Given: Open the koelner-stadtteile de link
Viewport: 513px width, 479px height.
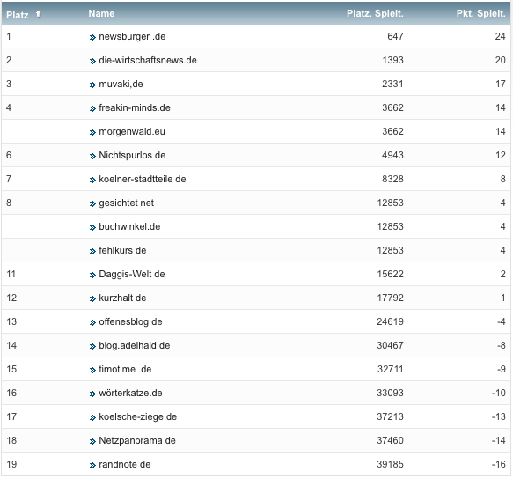Looking at the screenshot, I should click(x=143, y=179).
